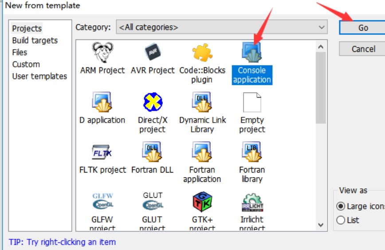The width and height of the screenshot is (385, 250).
Task: Select the AVR Project template icon
Action: point(153,52)
